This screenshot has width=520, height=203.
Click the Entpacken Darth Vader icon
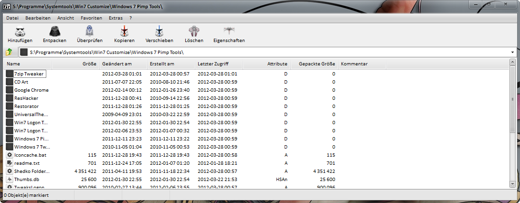[x=55, y=31]
